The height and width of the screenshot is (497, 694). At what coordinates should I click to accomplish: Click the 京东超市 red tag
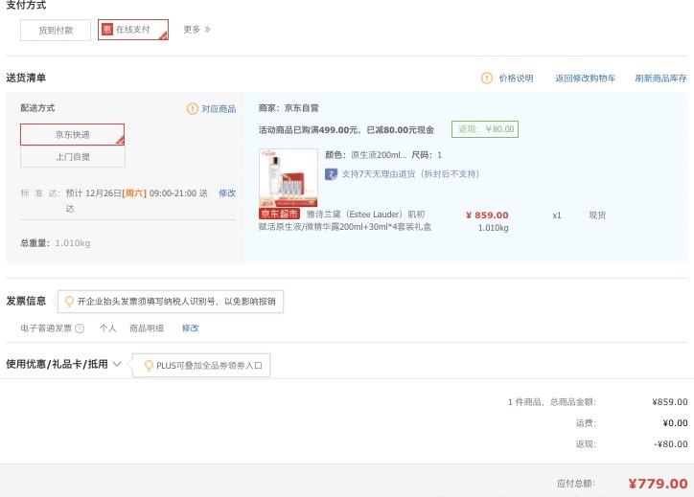(279, 214)
